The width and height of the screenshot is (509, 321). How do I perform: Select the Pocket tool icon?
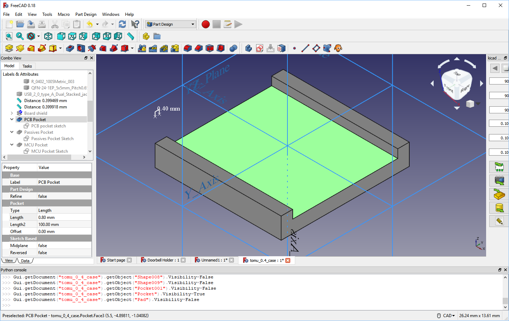70,48
